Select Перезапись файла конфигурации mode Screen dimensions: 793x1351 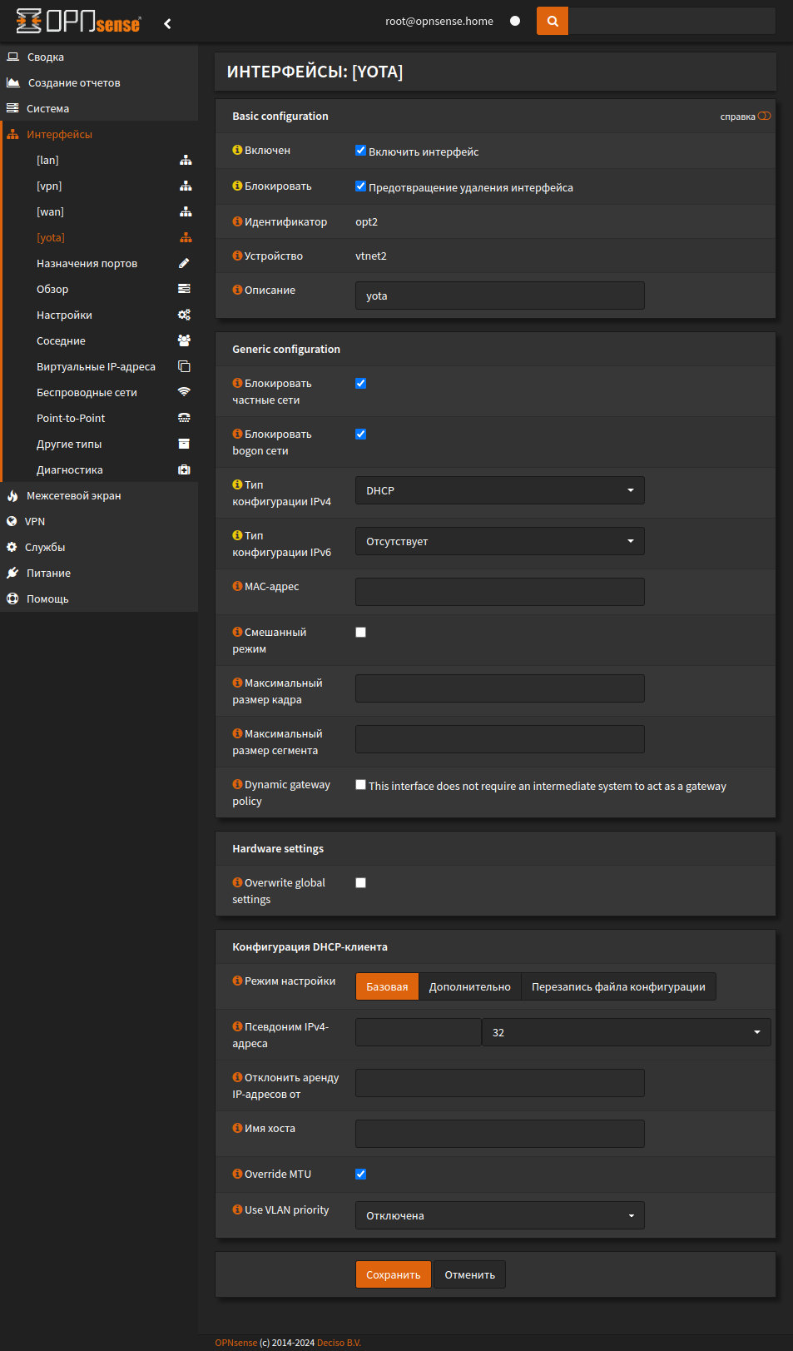pos(618,986)
